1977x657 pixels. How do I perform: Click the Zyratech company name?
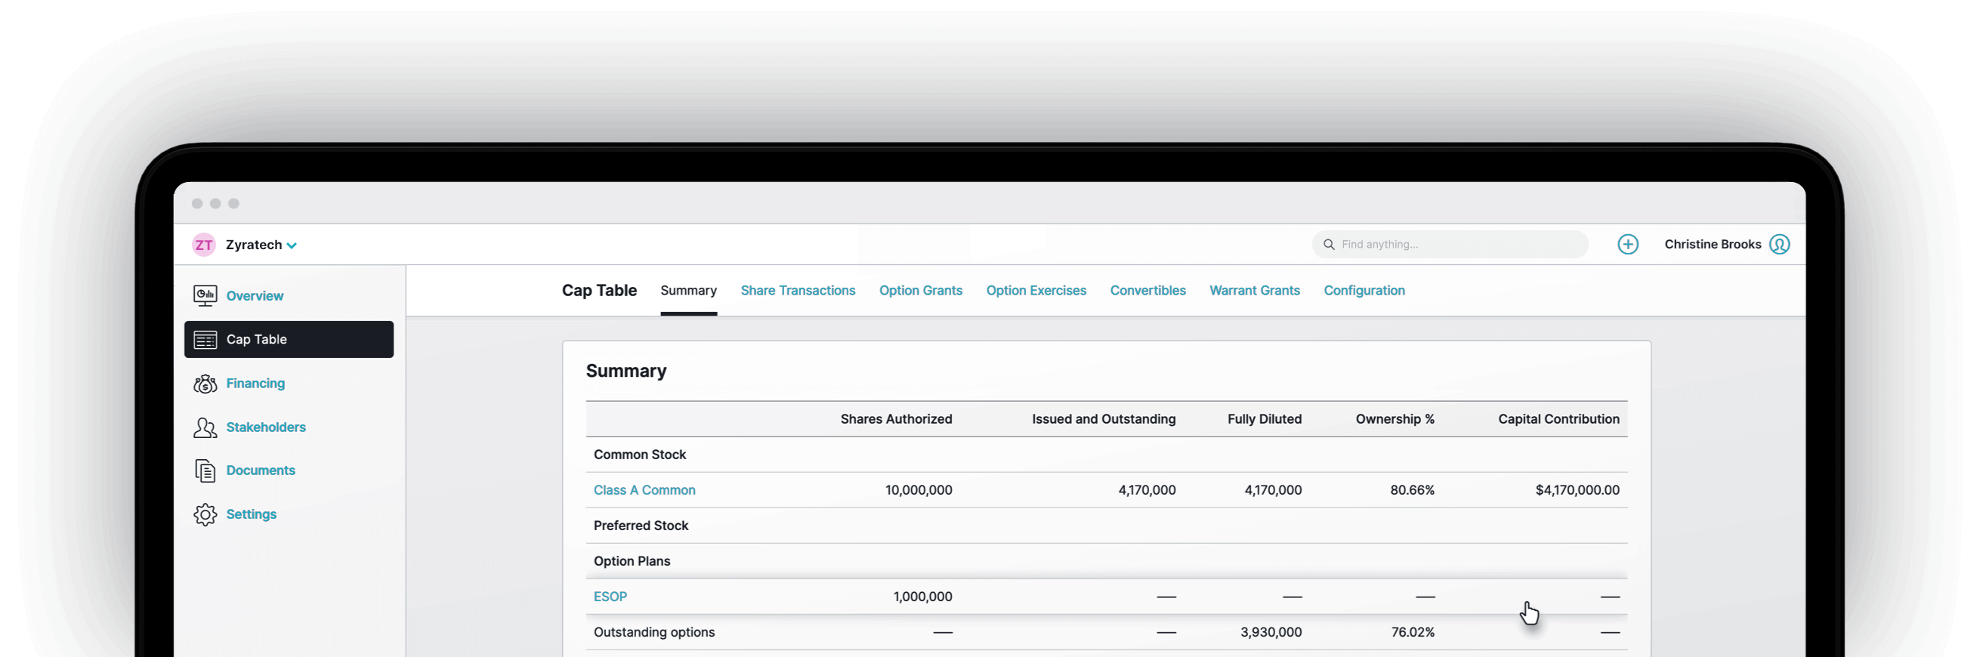253,245
